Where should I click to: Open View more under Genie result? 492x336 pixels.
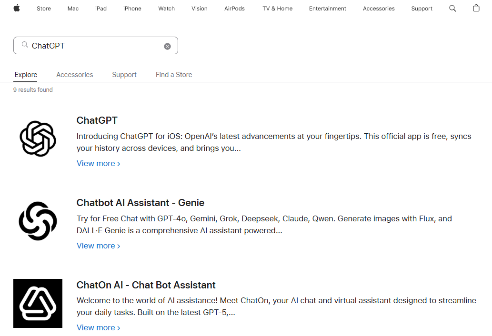tap(99, 246)
